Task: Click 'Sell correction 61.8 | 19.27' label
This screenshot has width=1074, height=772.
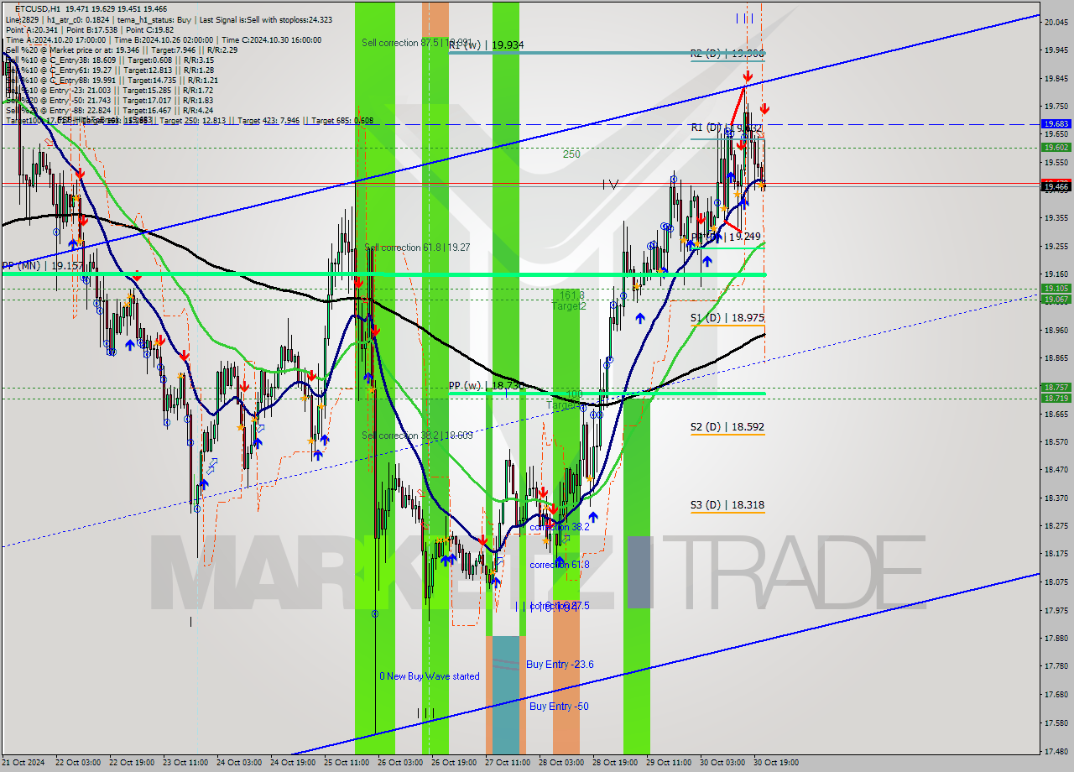Action: tap(417, 248)
